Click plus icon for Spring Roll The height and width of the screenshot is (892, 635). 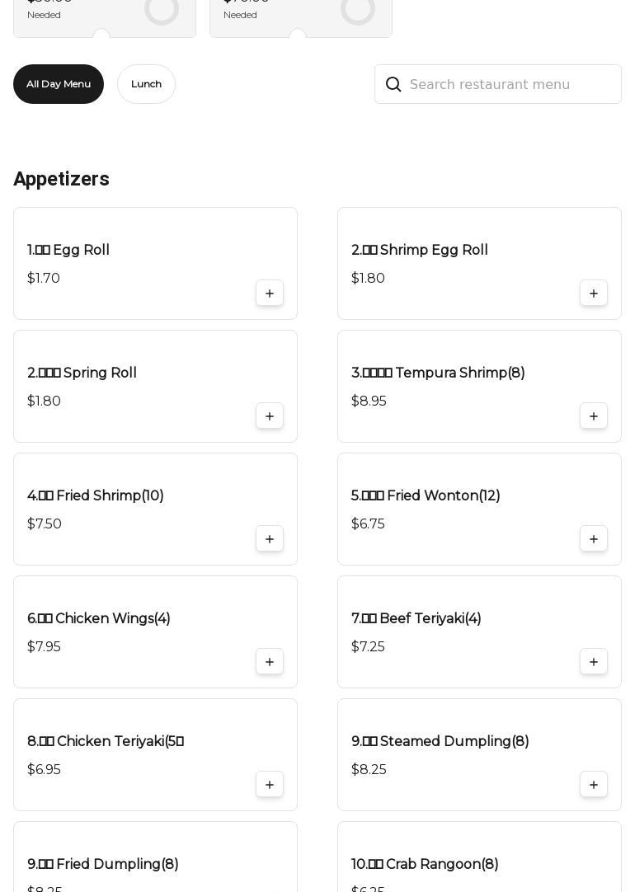point(270,416)
